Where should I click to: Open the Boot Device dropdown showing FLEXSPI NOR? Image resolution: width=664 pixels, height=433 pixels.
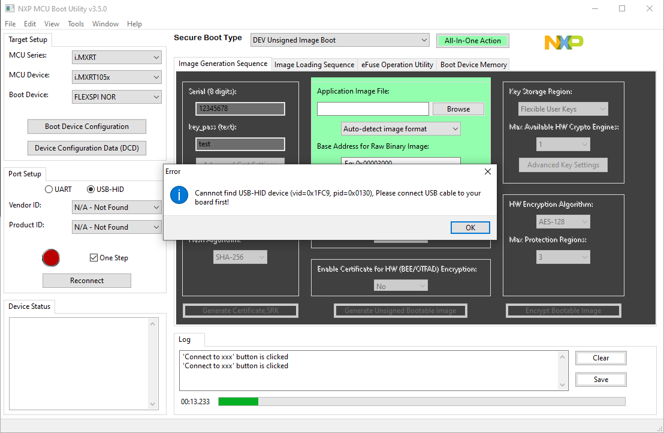(x=116, y=97)
